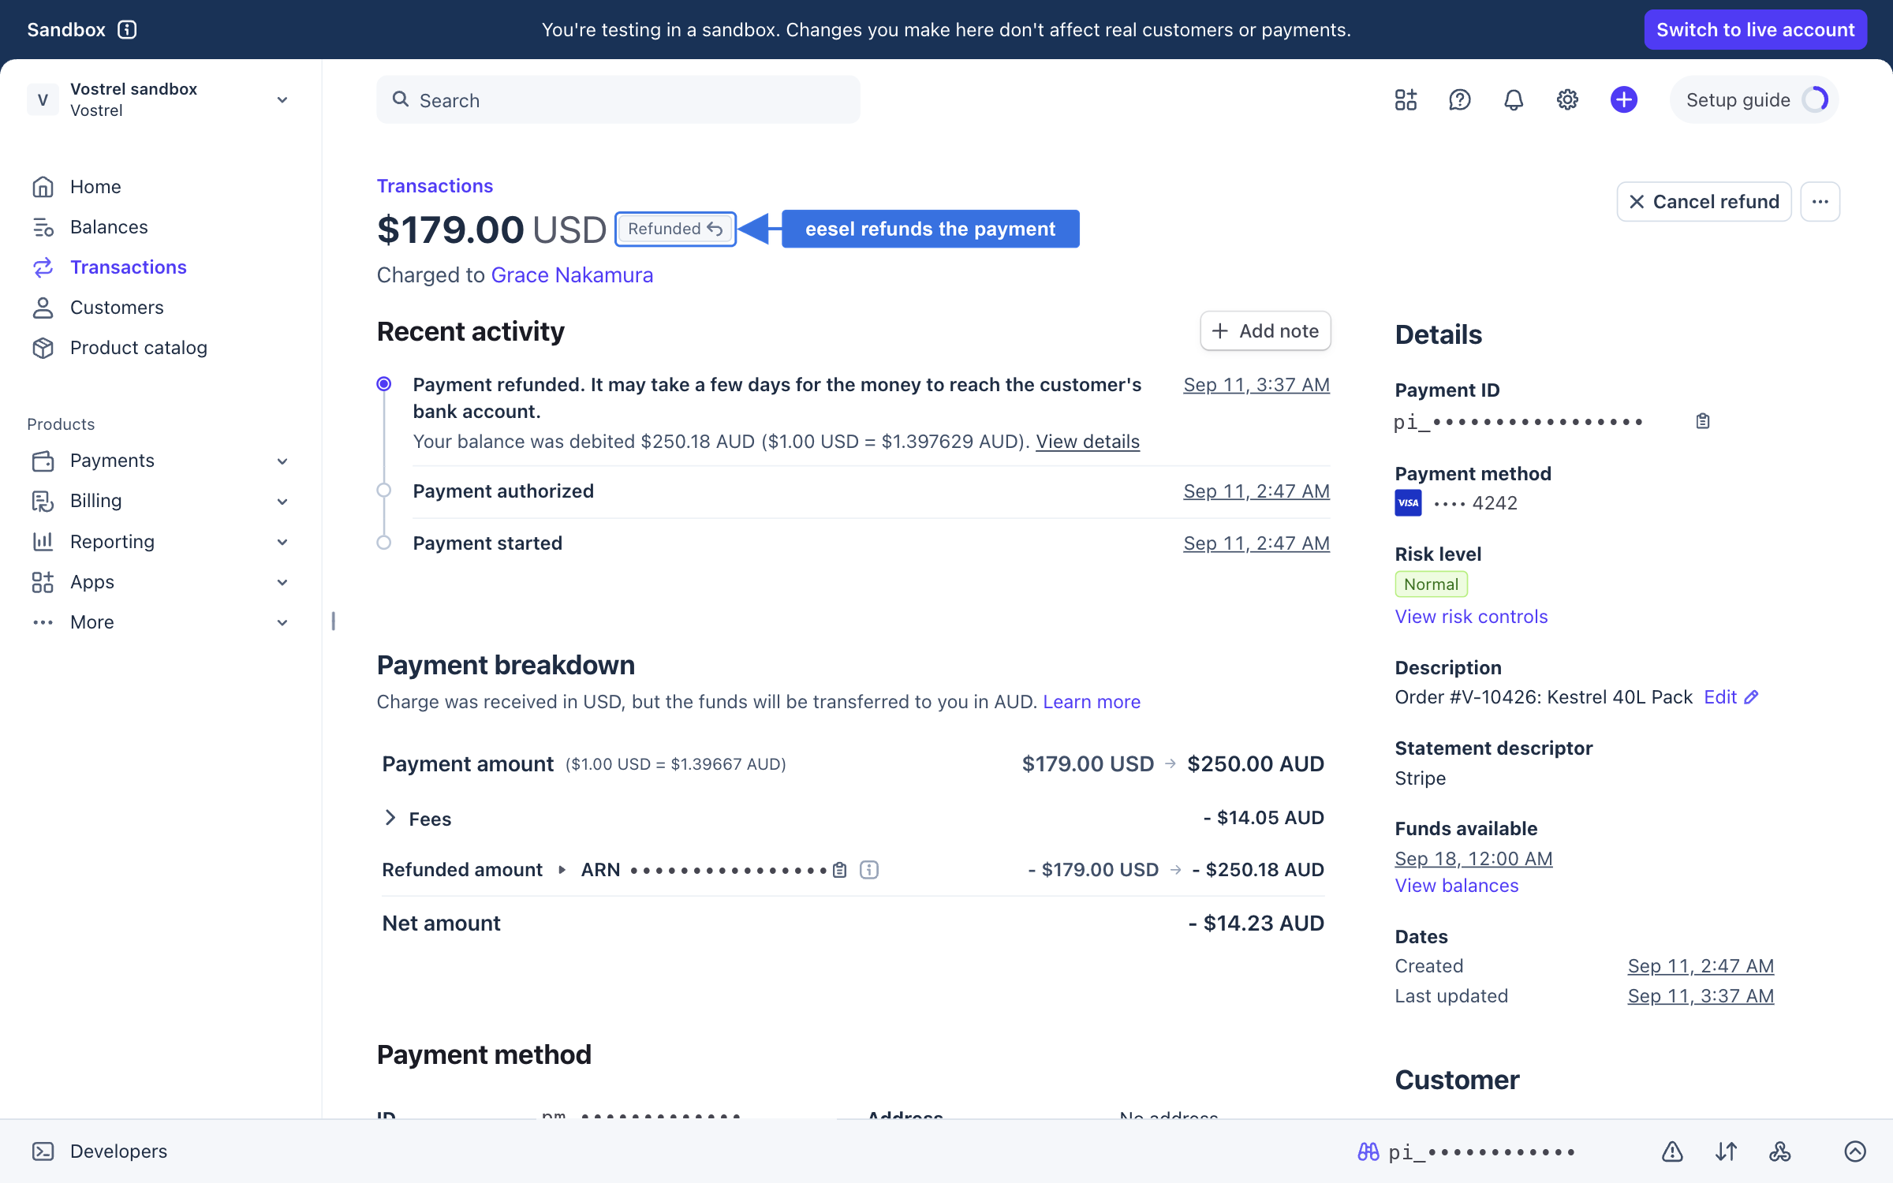The width and height of the screenshot is (1893, 1183).
Task: Open the bottom bar warning triangle icon
Action: 1671,1151
